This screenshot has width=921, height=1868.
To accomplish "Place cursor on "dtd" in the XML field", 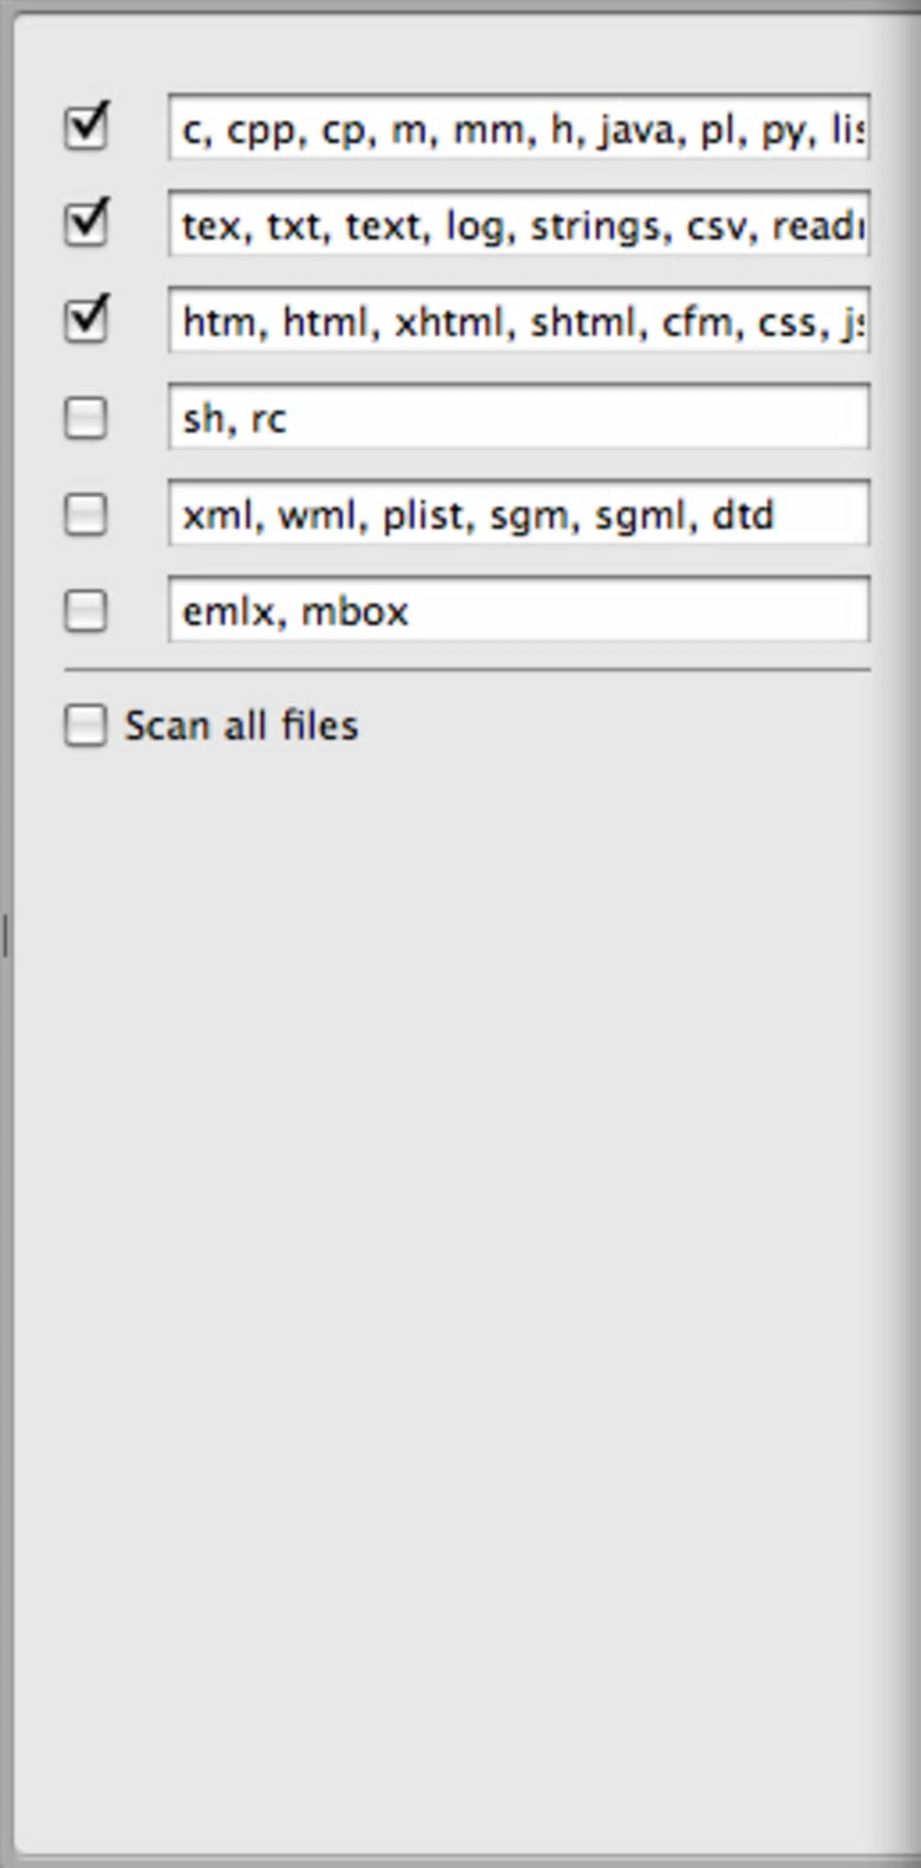I will (x=743, y=516).
